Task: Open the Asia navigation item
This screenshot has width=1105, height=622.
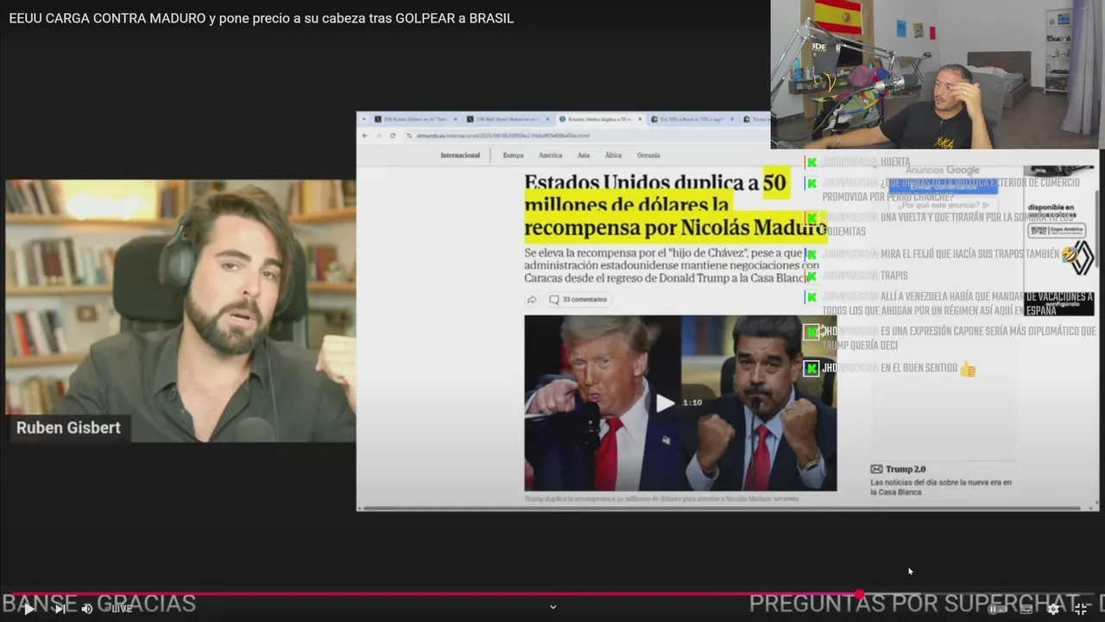Action: coord(584,155)
